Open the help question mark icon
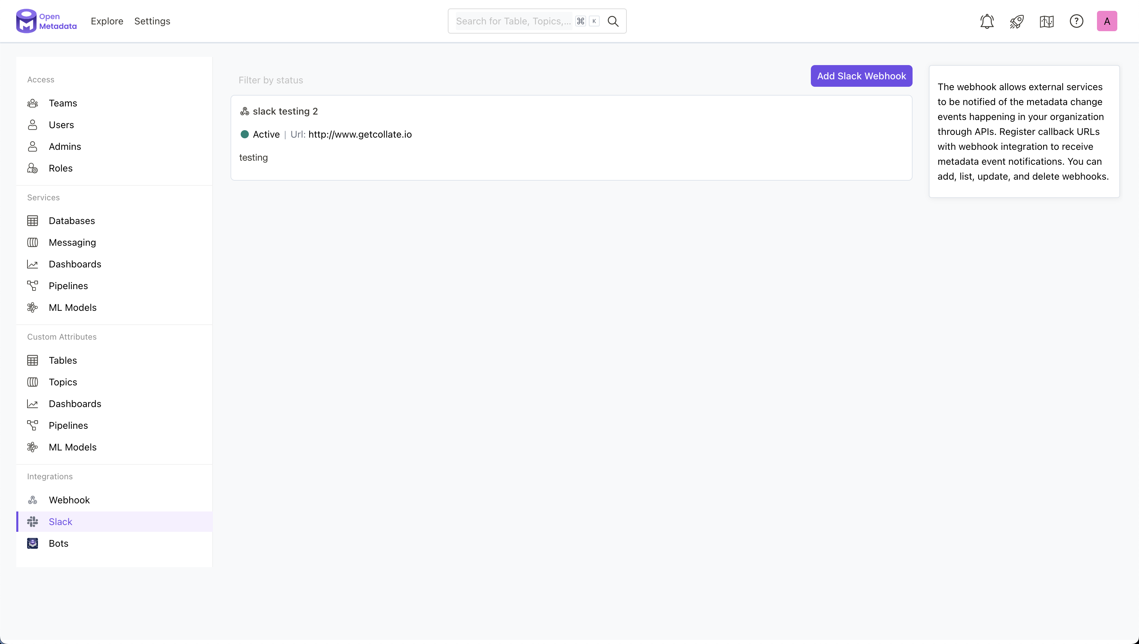The height and width of the screenshot is (644, 1139). (x=1076, y=21)
